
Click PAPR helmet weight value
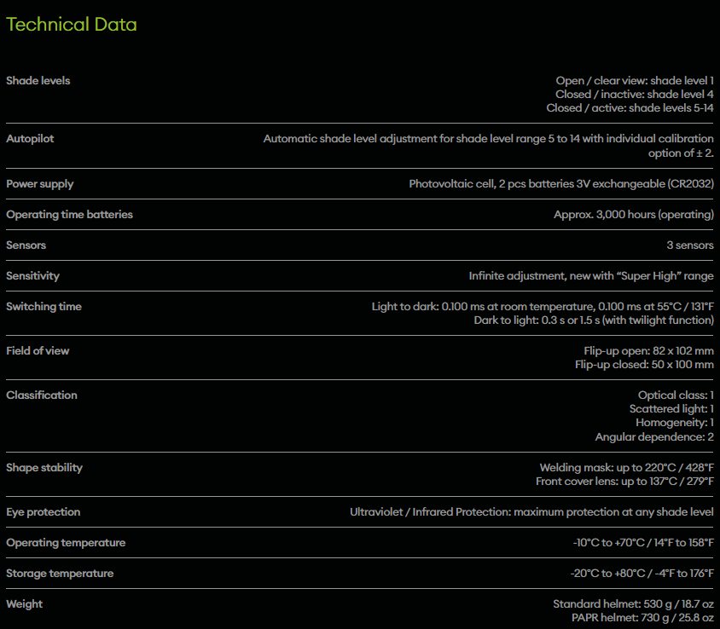pyautogui.click(x=642, y=618)
